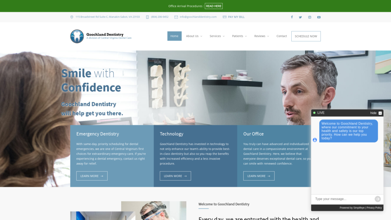Click the Schedule Now button

306,36
